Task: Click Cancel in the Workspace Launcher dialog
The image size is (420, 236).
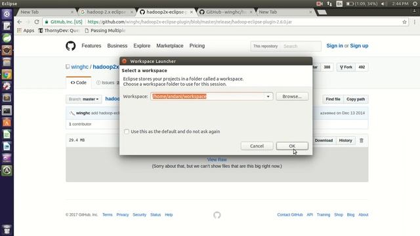Action: point(257,146)
